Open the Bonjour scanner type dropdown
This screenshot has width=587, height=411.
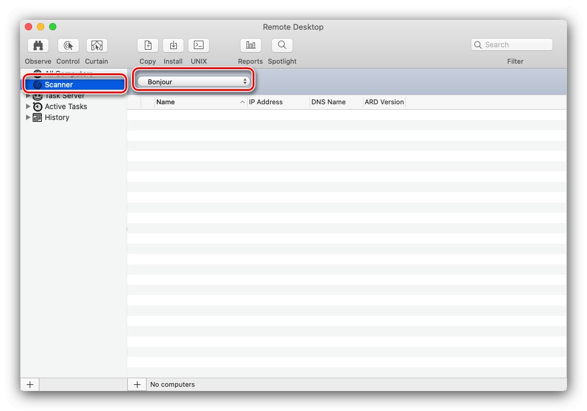193,81
